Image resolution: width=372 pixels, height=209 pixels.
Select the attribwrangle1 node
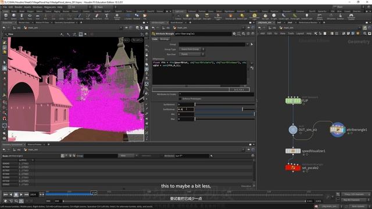click(338, 129)
